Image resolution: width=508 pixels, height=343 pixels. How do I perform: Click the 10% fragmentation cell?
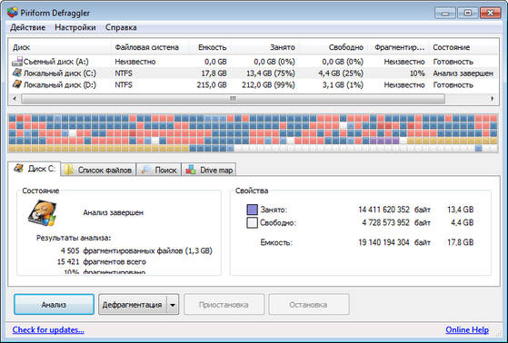pyautogui.click(x=417, y=73)
